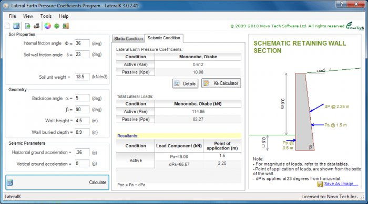This screenshot has height=204, width=368.
Task: Click the dP @ 2.25 m diagram label
Action: [337, 106]
